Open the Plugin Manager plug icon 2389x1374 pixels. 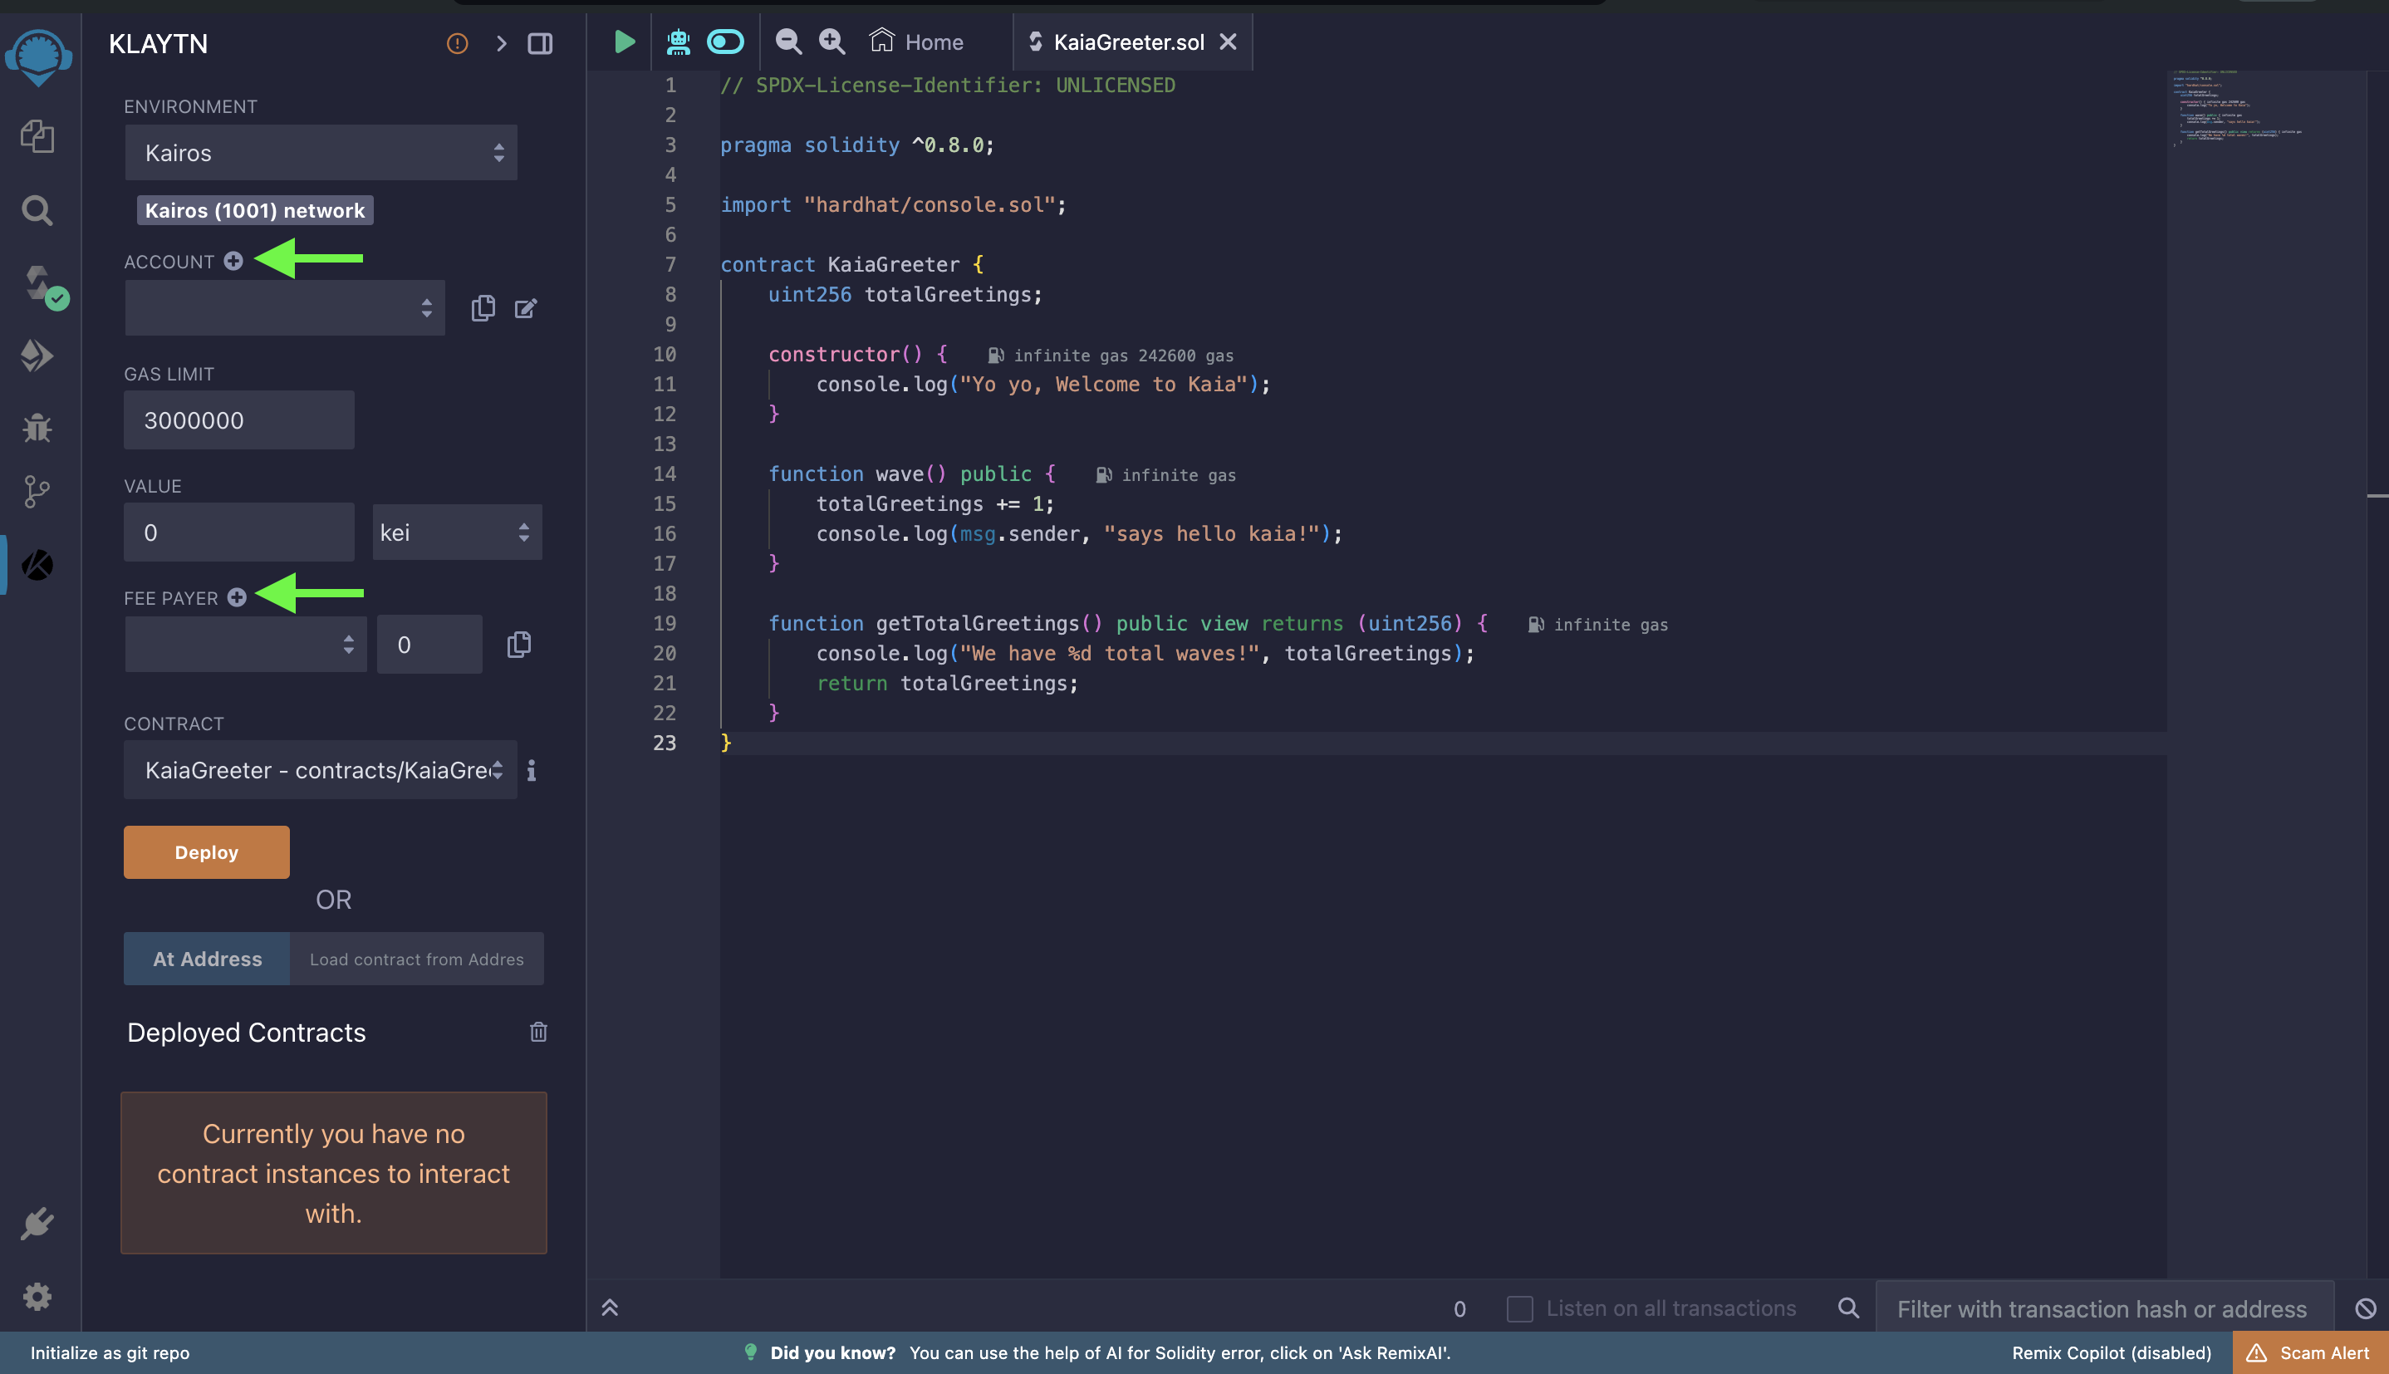pos(37,1224)
